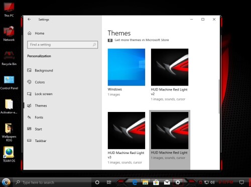Open Microsoft Edge from the taskbar

coord(135,182)
